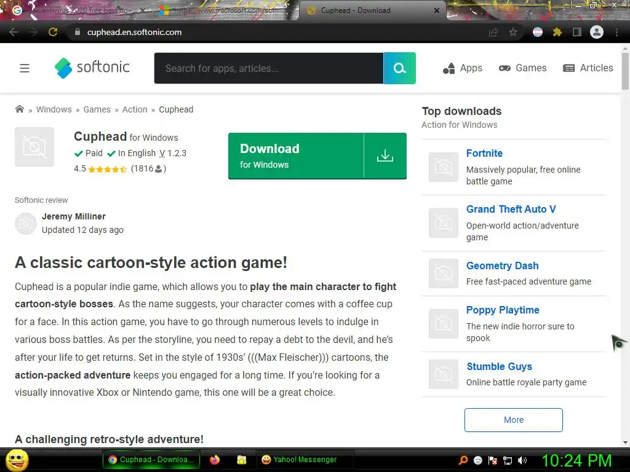Click the Fortnite link
This screenshot has height=472, width=630.
pos(484,153)
